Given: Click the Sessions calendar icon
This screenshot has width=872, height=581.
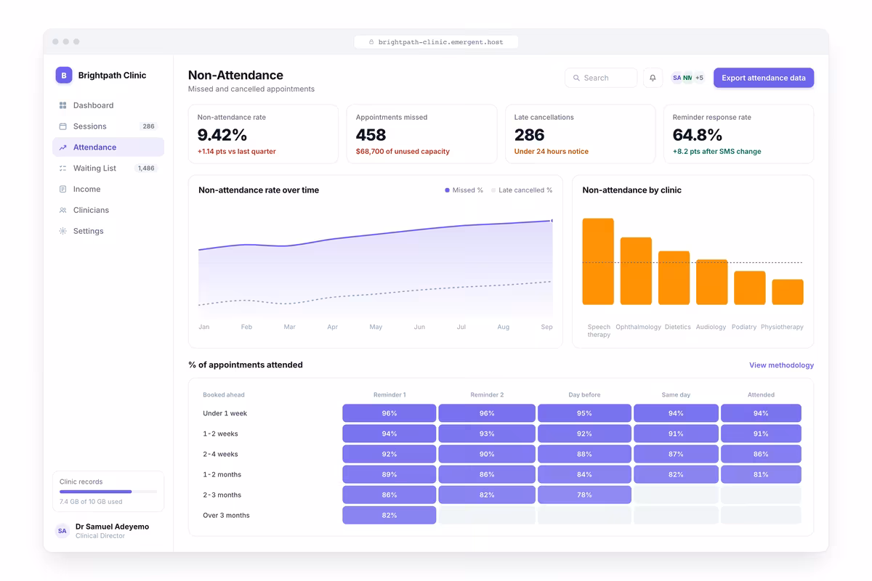Looking at the screenshot, I should point(62,126).
